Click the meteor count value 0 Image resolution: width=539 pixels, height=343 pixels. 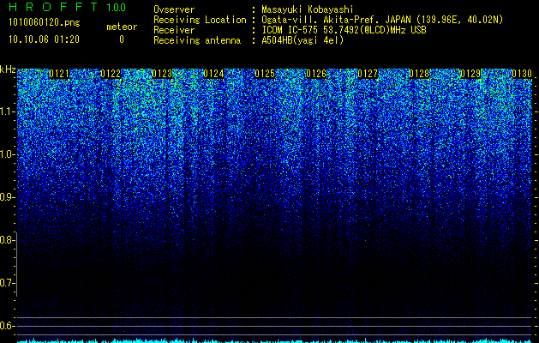(122, 39)
